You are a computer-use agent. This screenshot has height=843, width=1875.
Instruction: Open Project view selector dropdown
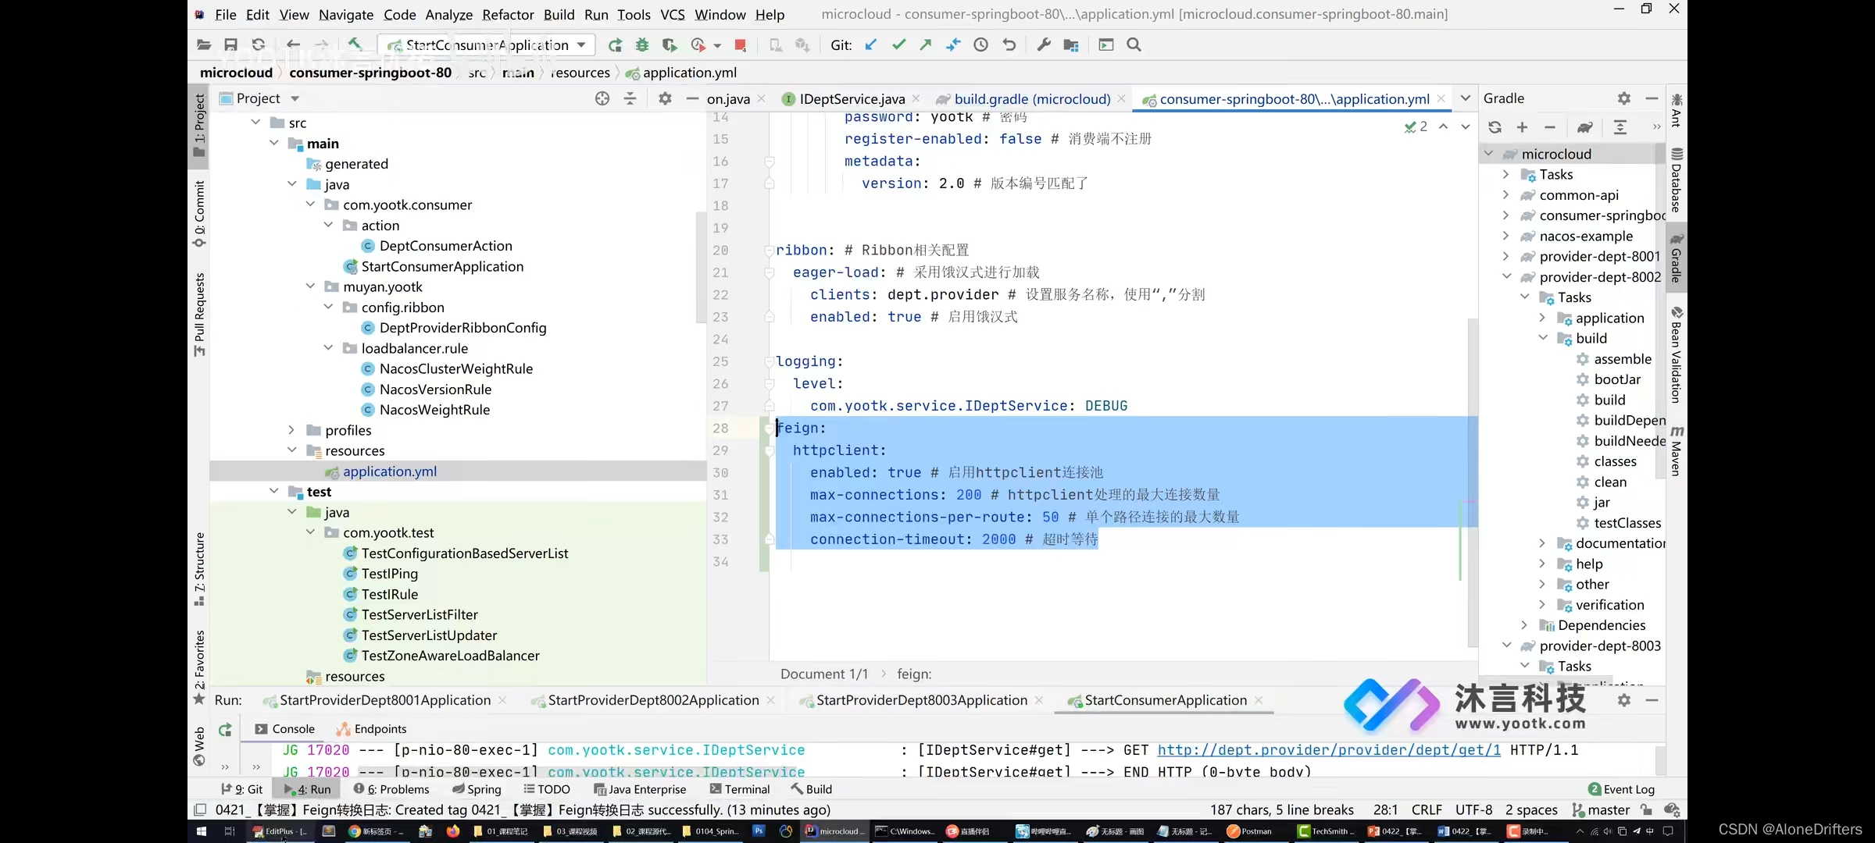coord(295,98)
